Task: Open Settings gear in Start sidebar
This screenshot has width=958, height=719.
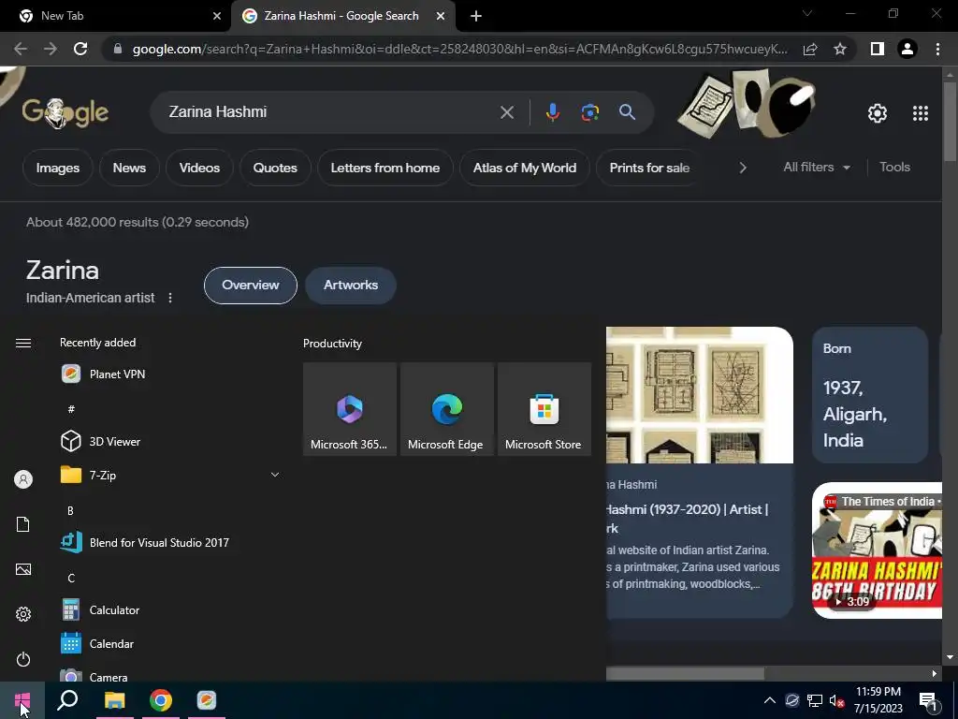Action: pos(23,614)
